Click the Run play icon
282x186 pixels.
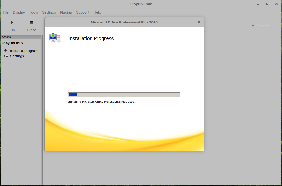point(12,23)
